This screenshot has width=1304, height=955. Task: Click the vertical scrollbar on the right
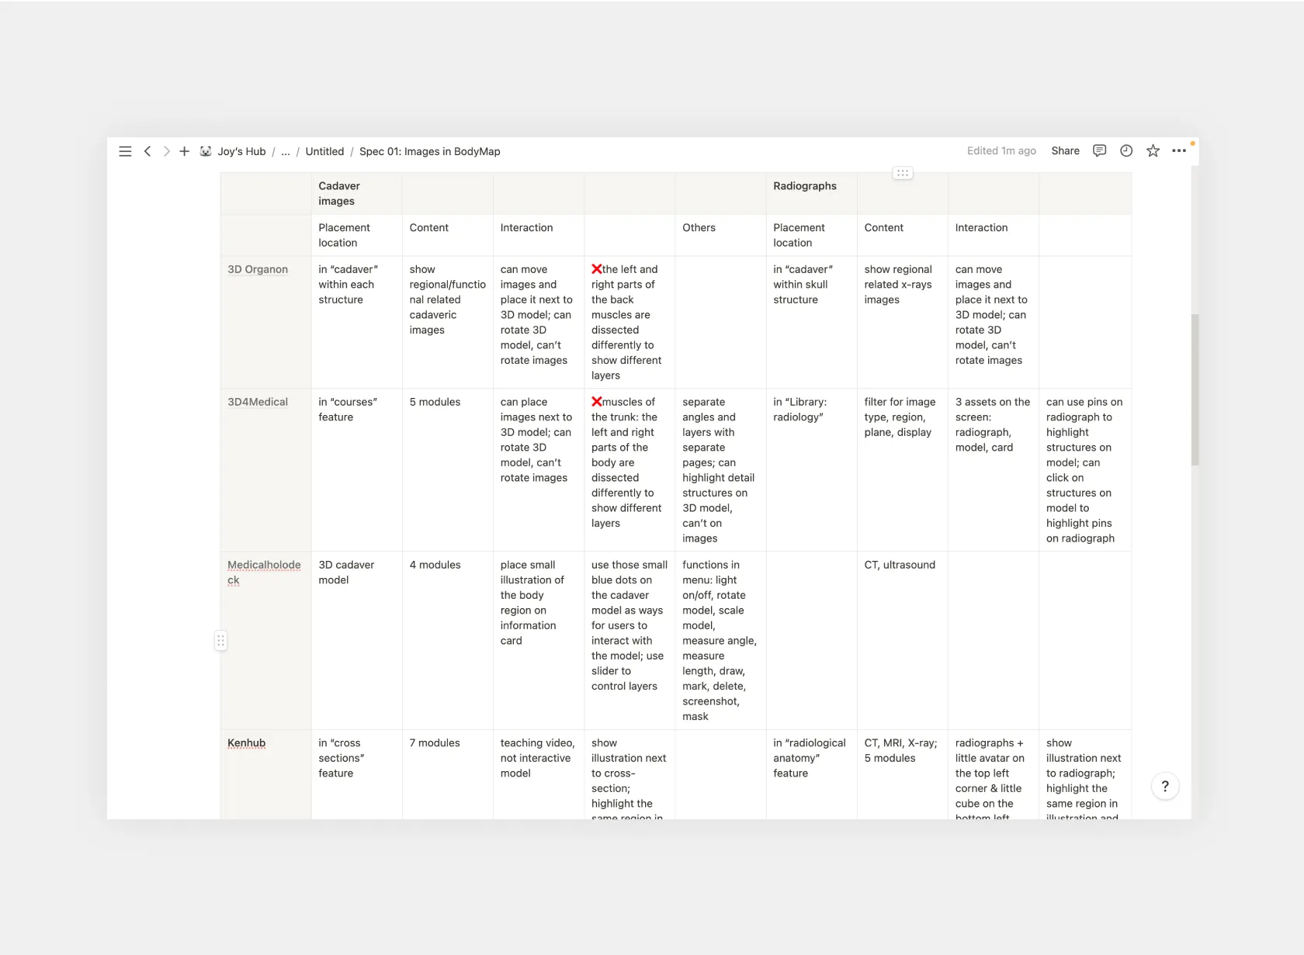(1195, 388)
